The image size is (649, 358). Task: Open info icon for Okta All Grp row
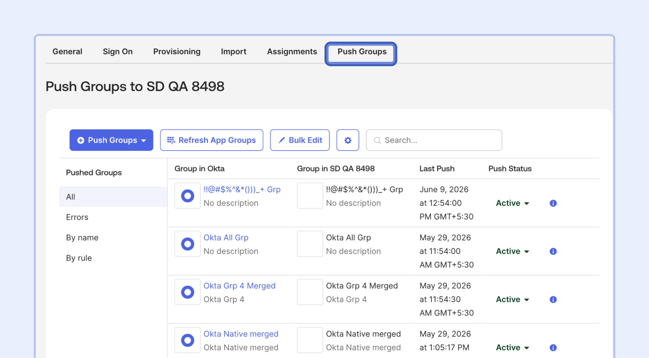tap(553, 252)
